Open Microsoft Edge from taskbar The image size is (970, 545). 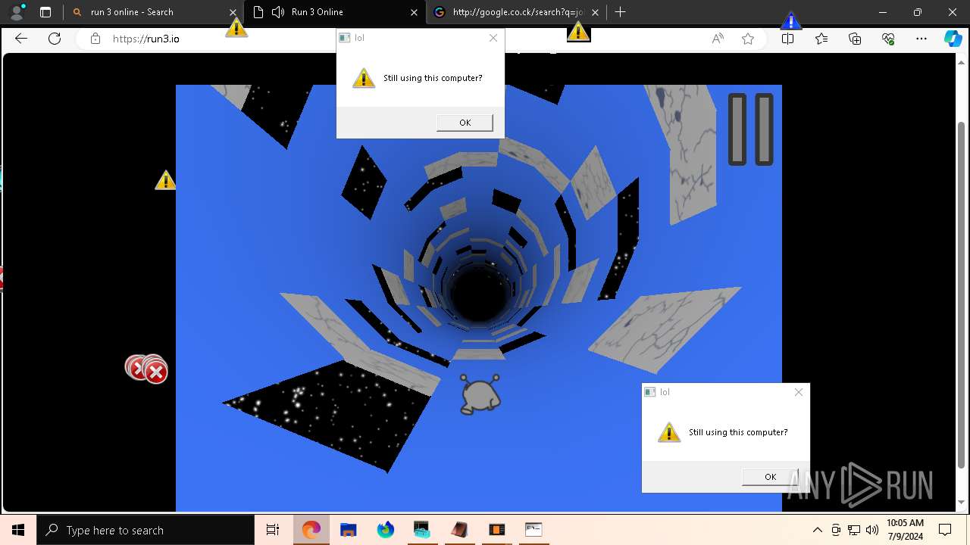[311, 530]
